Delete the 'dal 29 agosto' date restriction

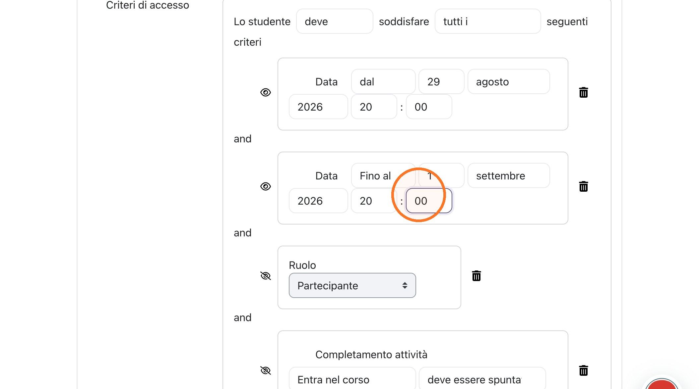coord(583,92)
